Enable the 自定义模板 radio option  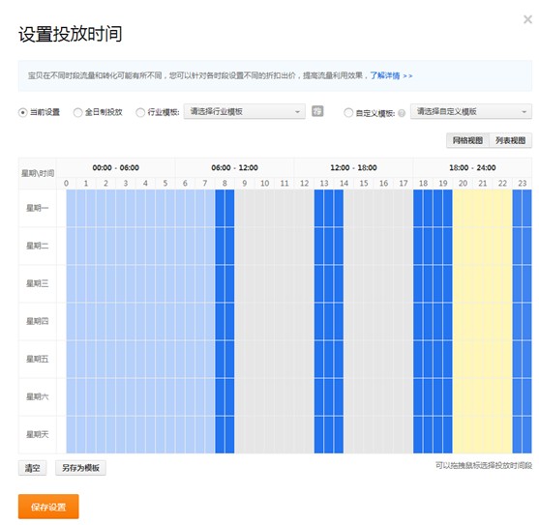[x=348, y=112]
